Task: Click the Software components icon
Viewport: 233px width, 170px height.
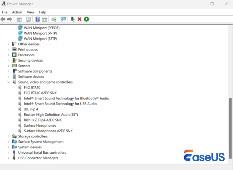Action: [x=14, y=71]
